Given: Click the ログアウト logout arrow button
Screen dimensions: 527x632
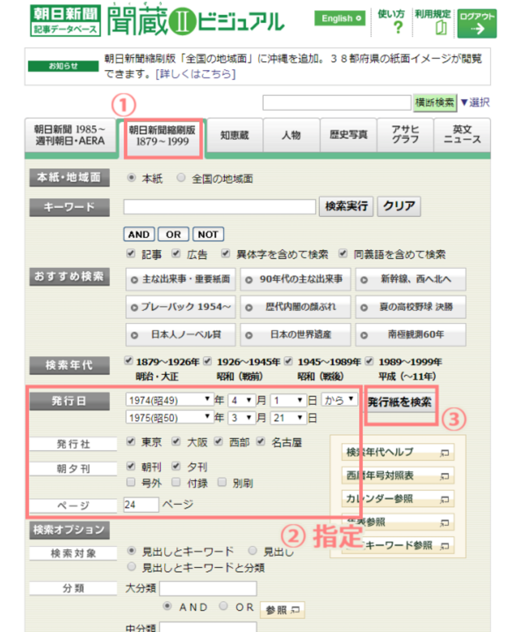Looking at the screenshot, I should 477,24.
